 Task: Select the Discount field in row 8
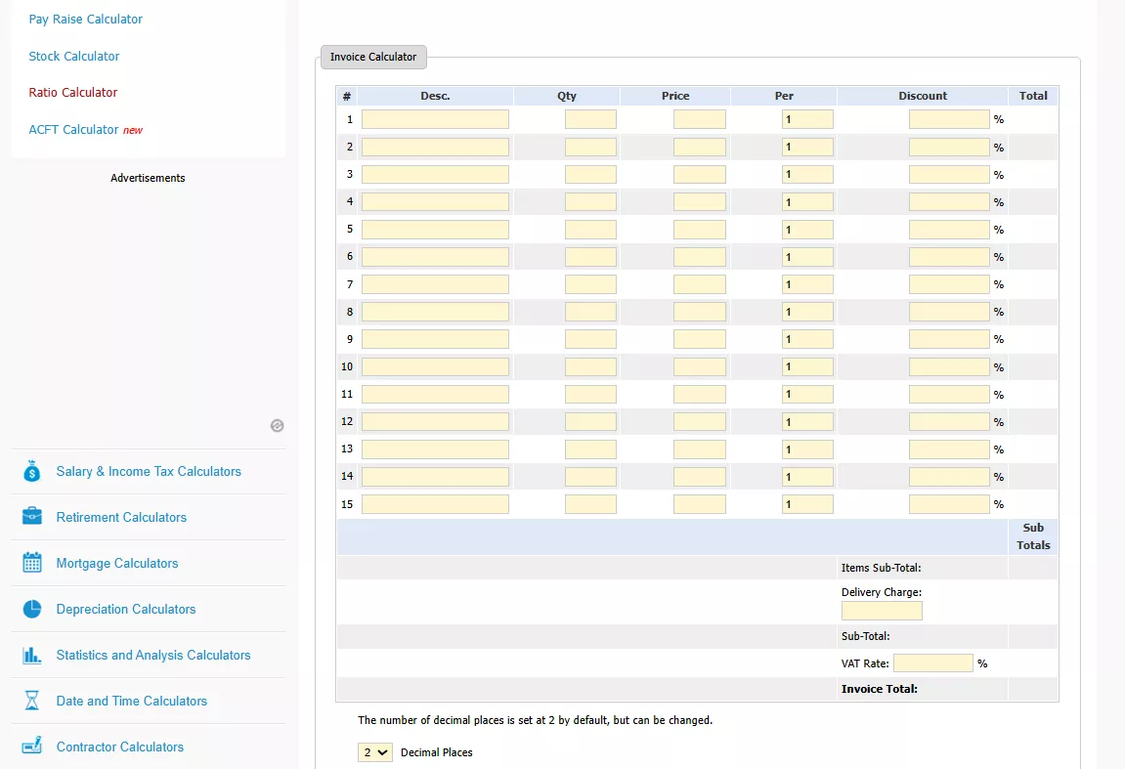(x=948, y=312)
